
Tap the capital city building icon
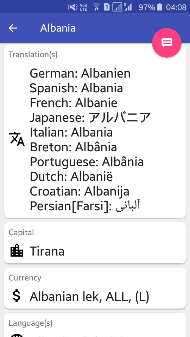pos(17,250)
